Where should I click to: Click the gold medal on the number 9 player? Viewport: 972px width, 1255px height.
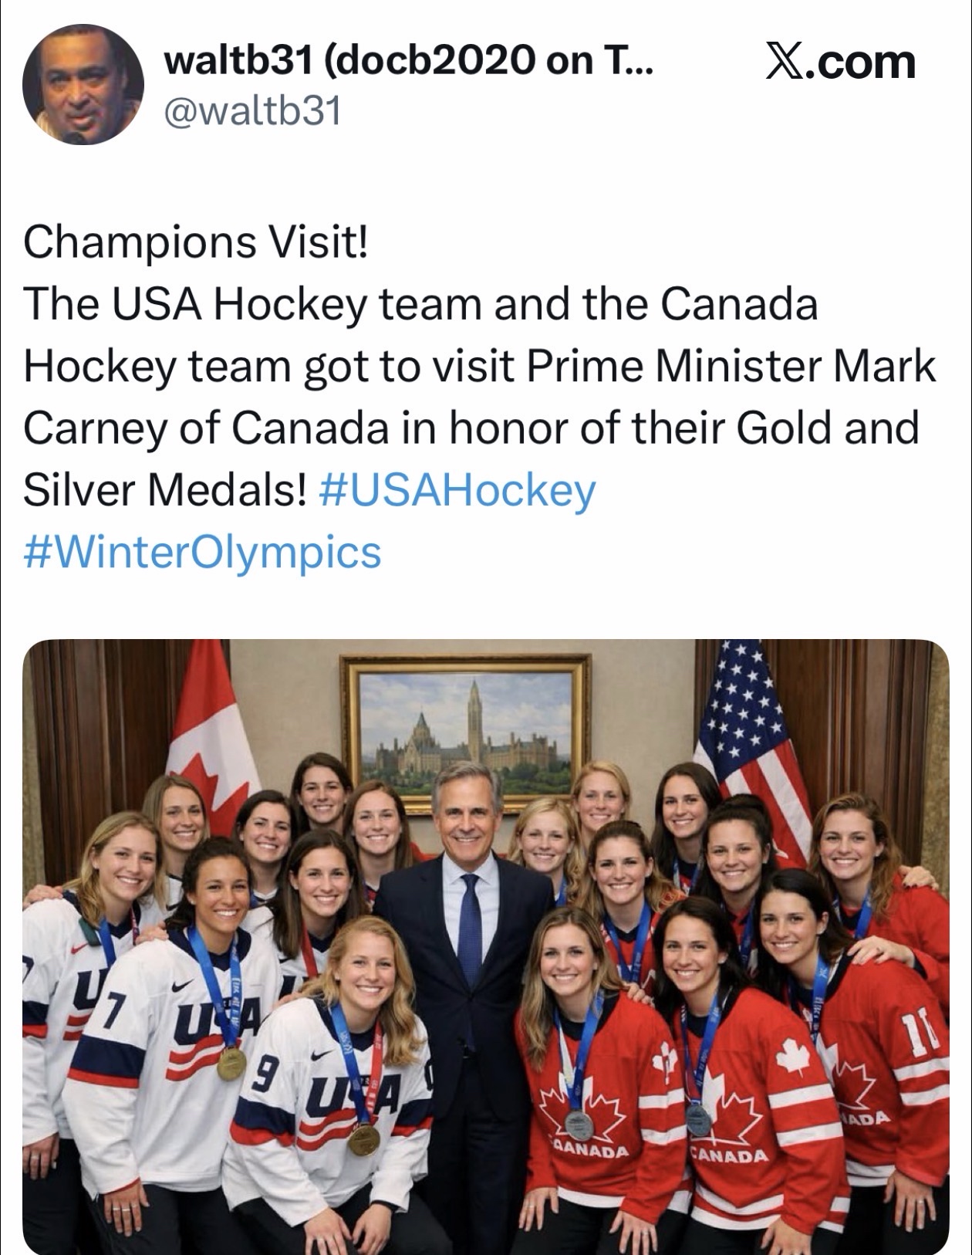point(363,1138)
